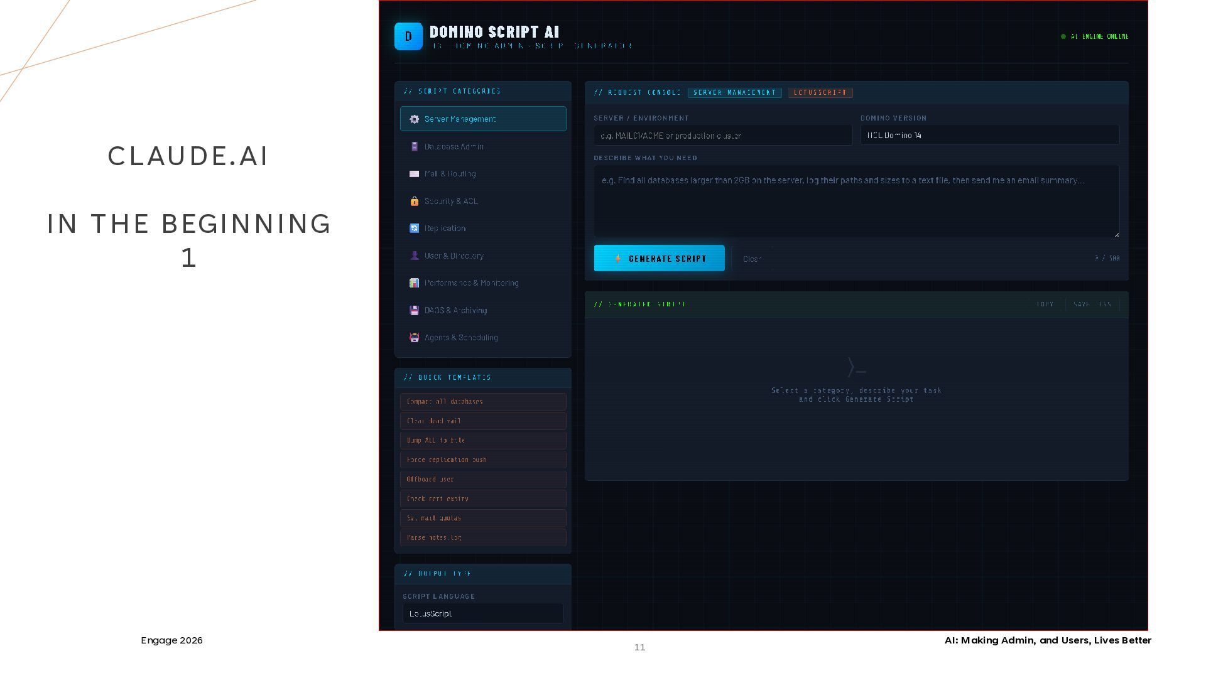Open the Script Language dropdown
Screen dimensions: 1206x678
482,613
